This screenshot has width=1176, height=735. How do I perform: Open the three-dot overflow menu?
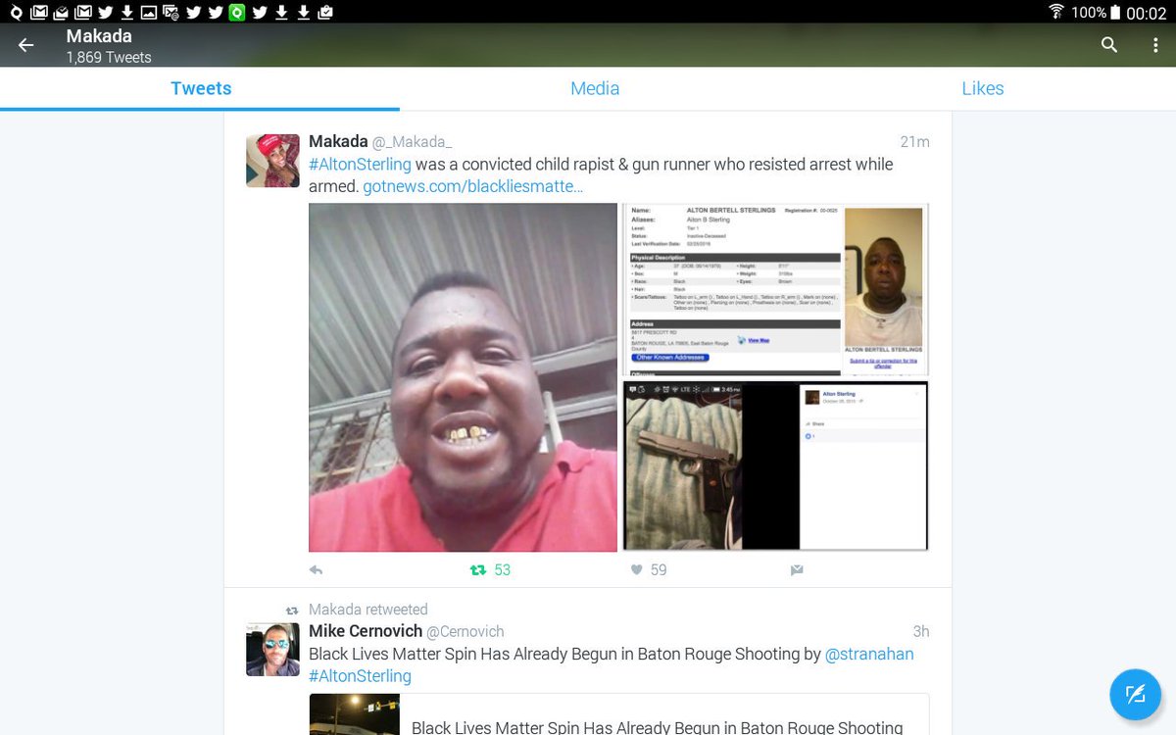pos(1156,45)
